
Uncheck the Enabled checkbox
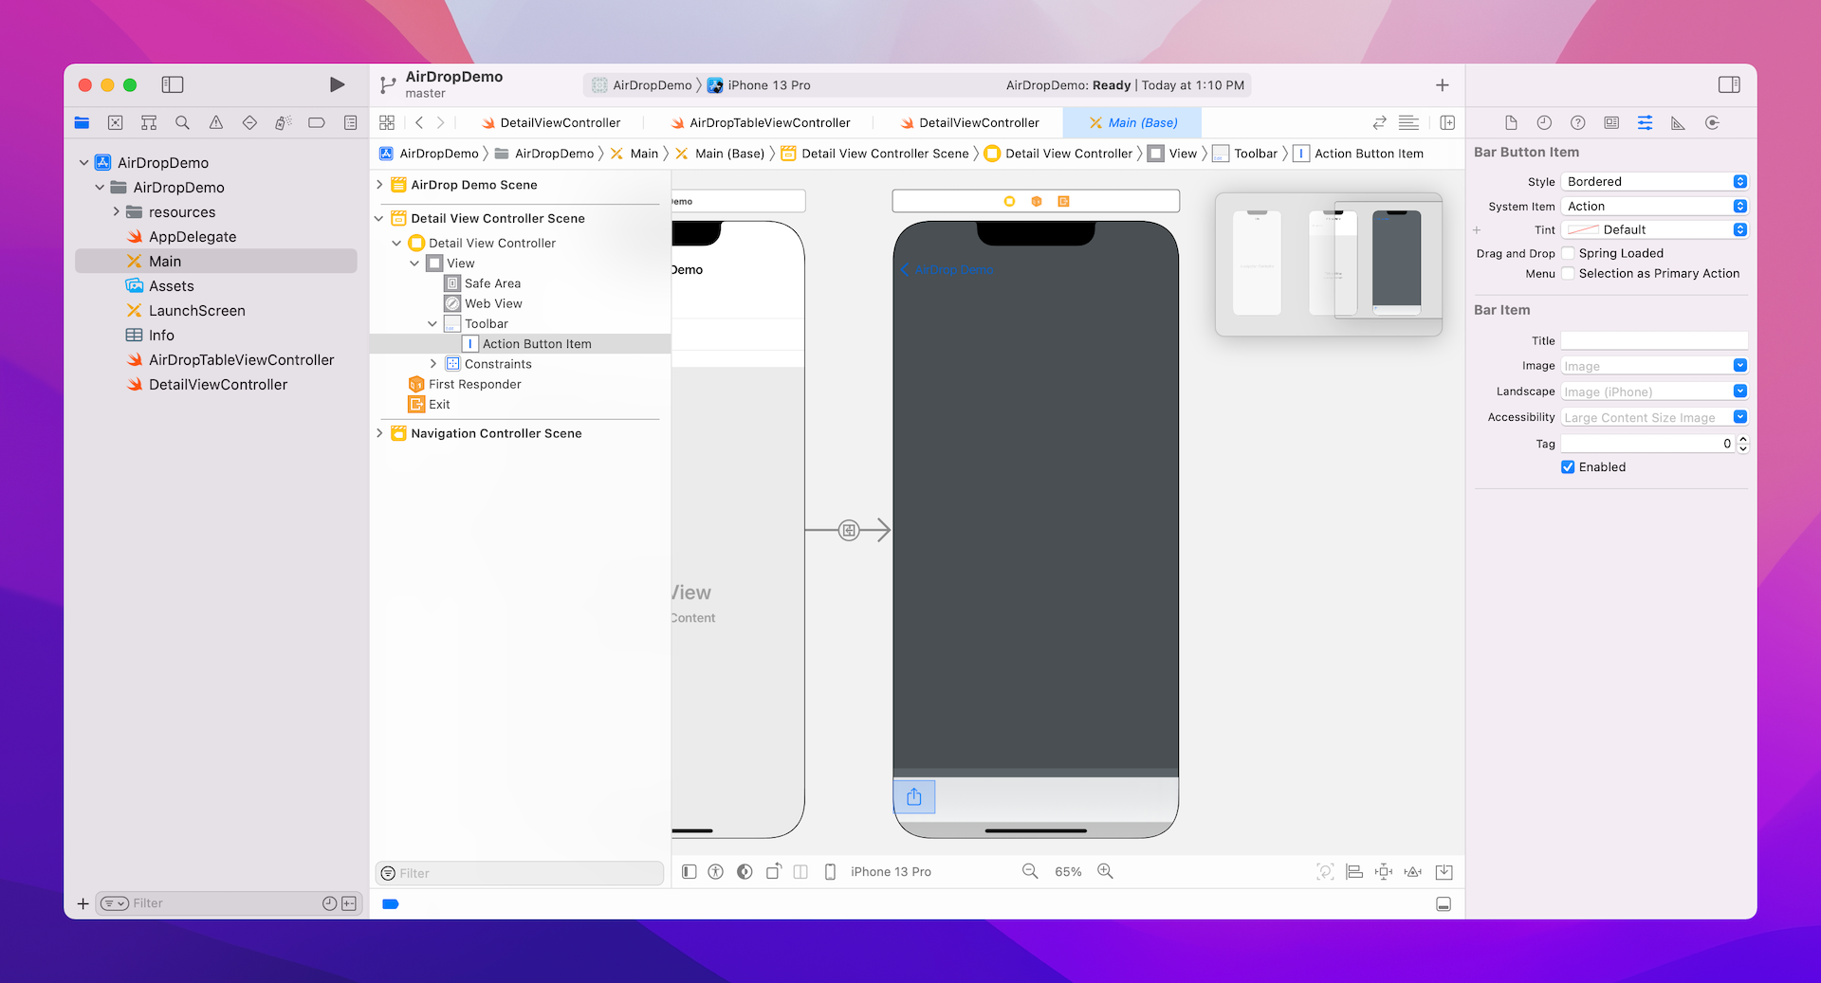pos(1568,467)
